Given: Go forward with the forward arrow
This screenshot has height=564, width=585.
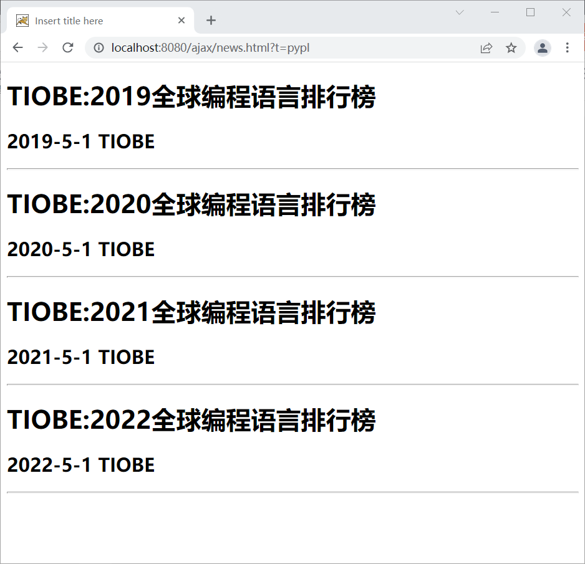Looking at the screenshot, I should coord(42,48).
